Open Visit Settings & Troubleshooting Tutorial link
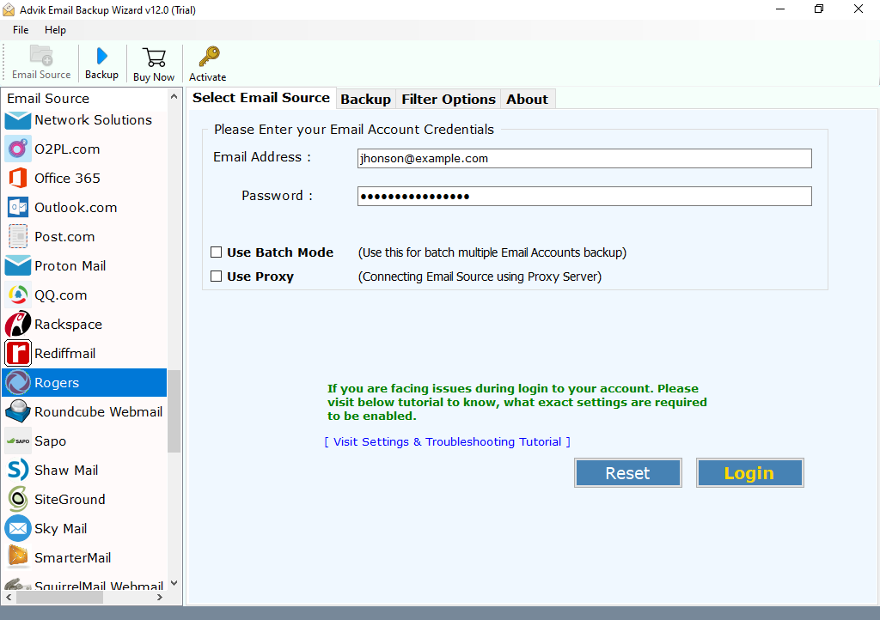Viewport: 880px width, 620px height. (x=447, y=441)
